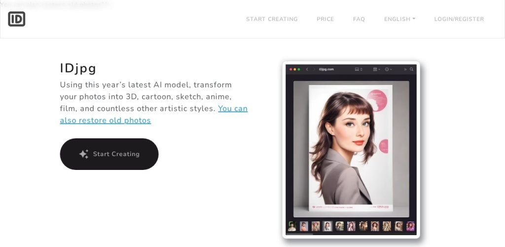Viewport: 505px width, 247px height.
Task: Click the double-chevron overflow icon
Action: (x=405, y=70)
